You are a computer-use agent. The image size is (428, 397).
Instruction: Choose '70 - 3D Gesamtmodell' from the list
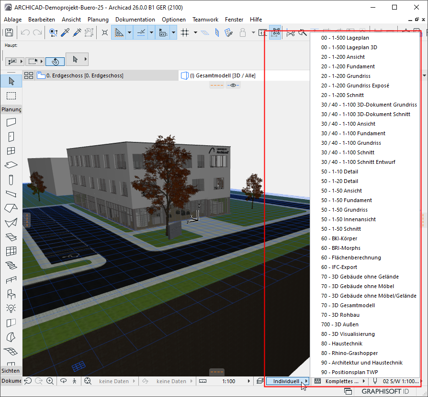(348, 305)
